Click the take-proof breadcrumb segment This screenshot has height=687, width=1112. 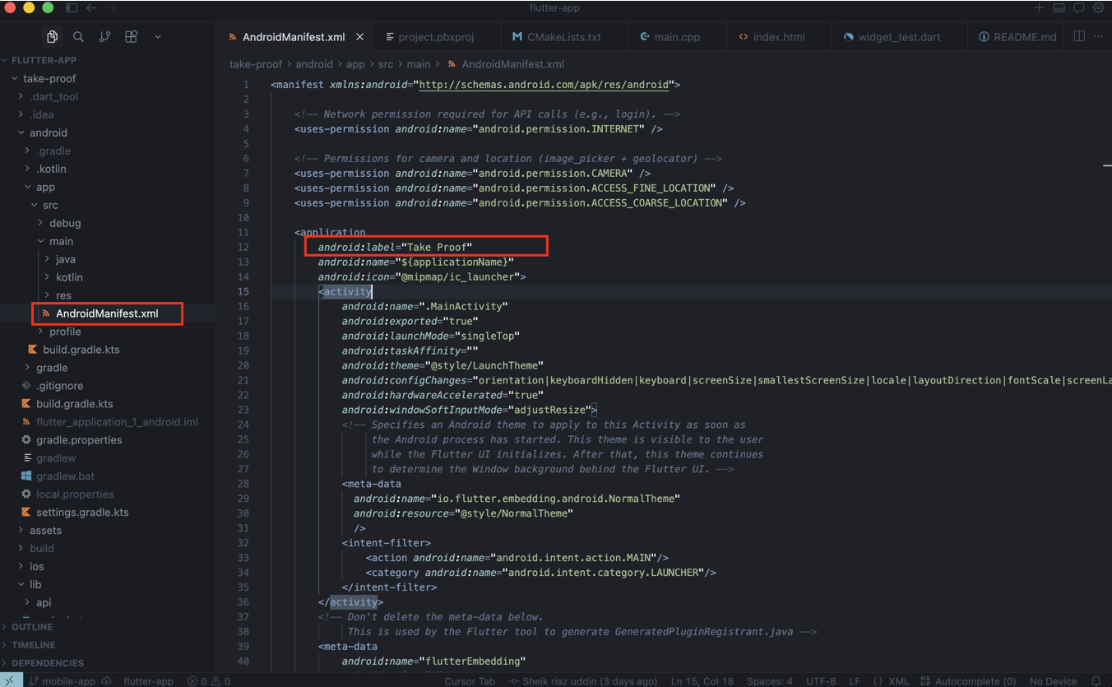[x=256, y=64]
